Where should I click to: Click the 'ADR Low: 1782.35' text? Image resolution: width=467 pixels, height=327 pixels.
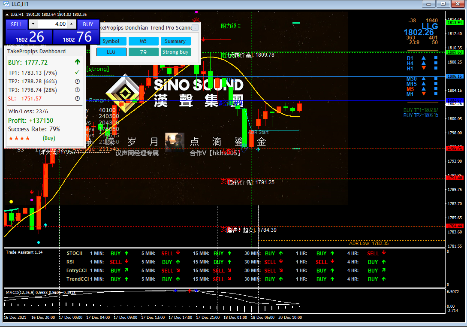369,244
